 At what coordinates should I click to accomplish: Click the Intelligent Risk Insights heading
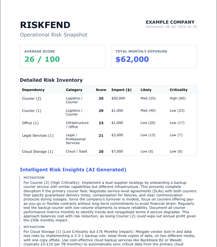click(73, 170)
